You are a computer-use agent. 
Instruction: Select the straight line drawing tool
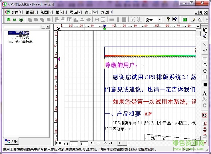(204, 44)
